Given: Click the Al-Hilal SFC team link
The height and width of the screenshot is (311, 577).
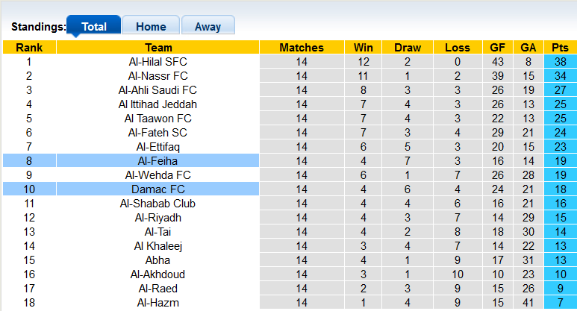Looking at the screenshot, I should tap(157, 62).
